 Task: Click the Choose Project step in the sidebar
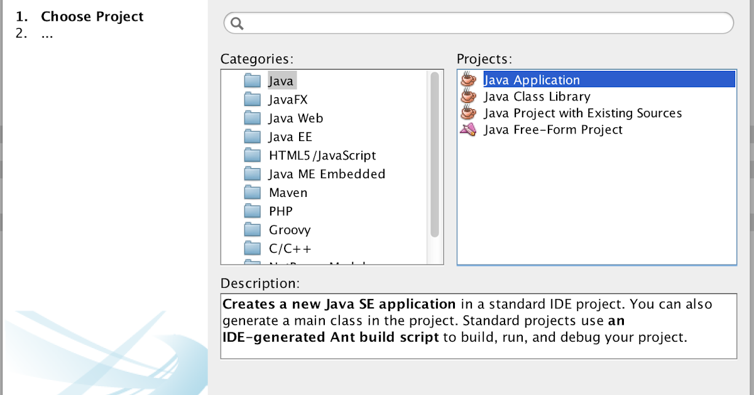[92, 16]
